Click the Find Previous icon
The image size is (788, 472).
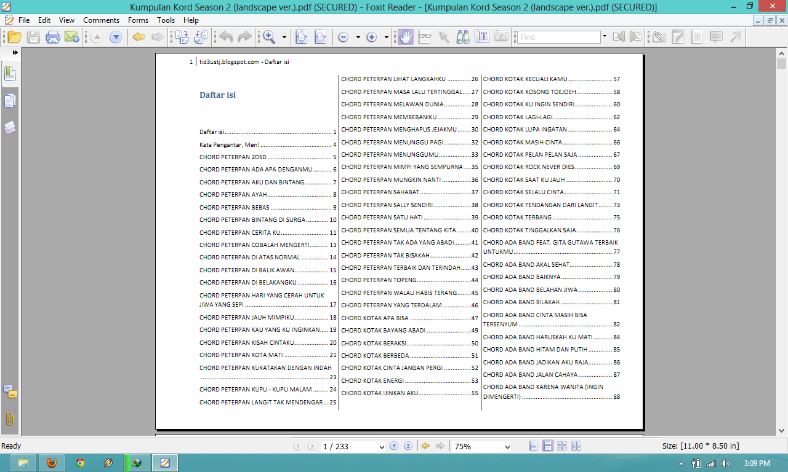click(619, 37)
